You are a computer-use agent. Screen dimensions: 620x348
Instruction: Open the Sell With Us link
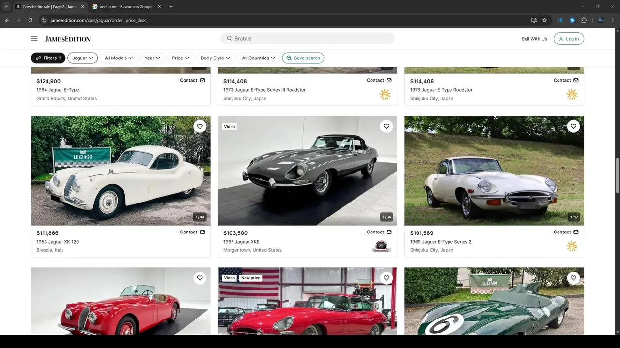tap(534, 39)
